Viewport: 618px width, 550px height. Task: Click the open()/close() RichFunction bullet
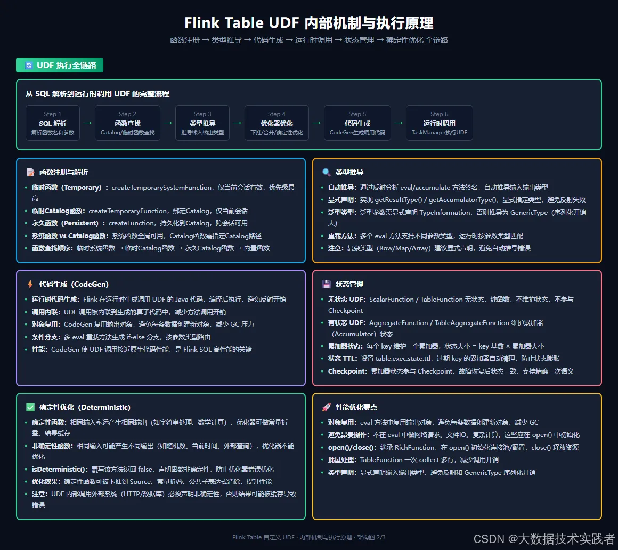pyautogui.click(x=453, y=448)
